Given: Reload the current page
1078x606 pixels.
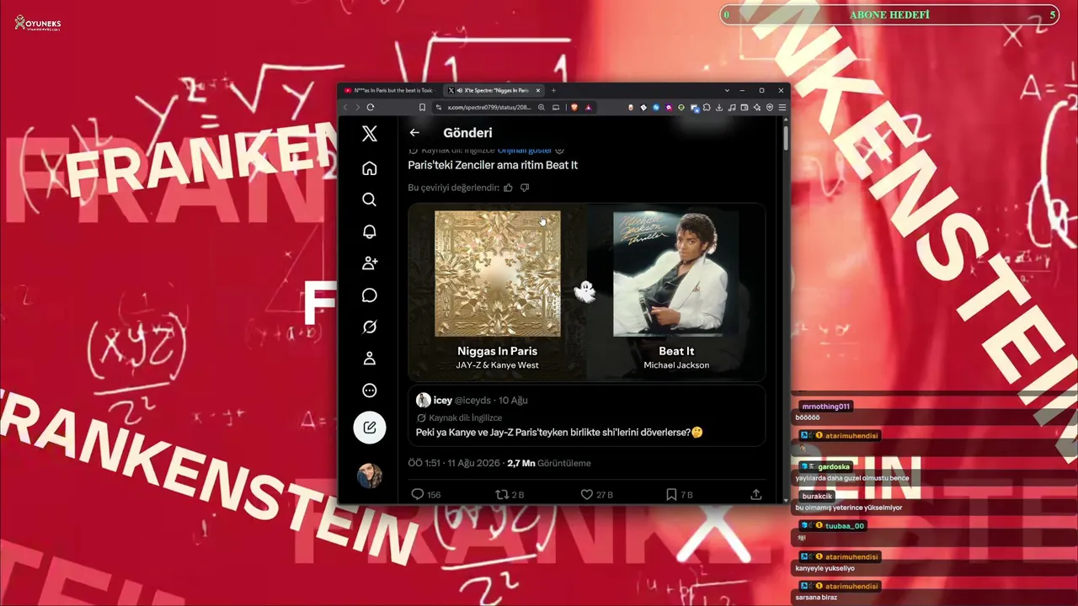Looking at the screenshot, I should (x=371, y=107).
